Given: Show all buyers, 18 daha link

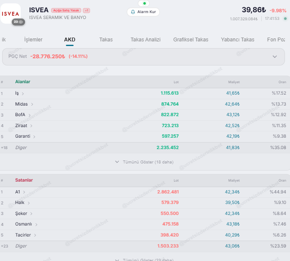Looking at the screenshot, I should click(x=144, y=162).
